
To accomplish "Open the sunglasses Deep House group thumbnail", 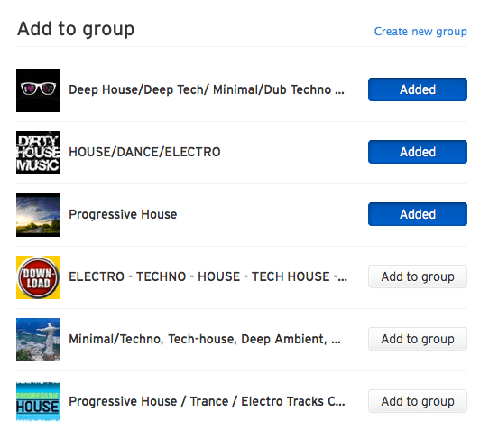I will (x=38, y=90).
